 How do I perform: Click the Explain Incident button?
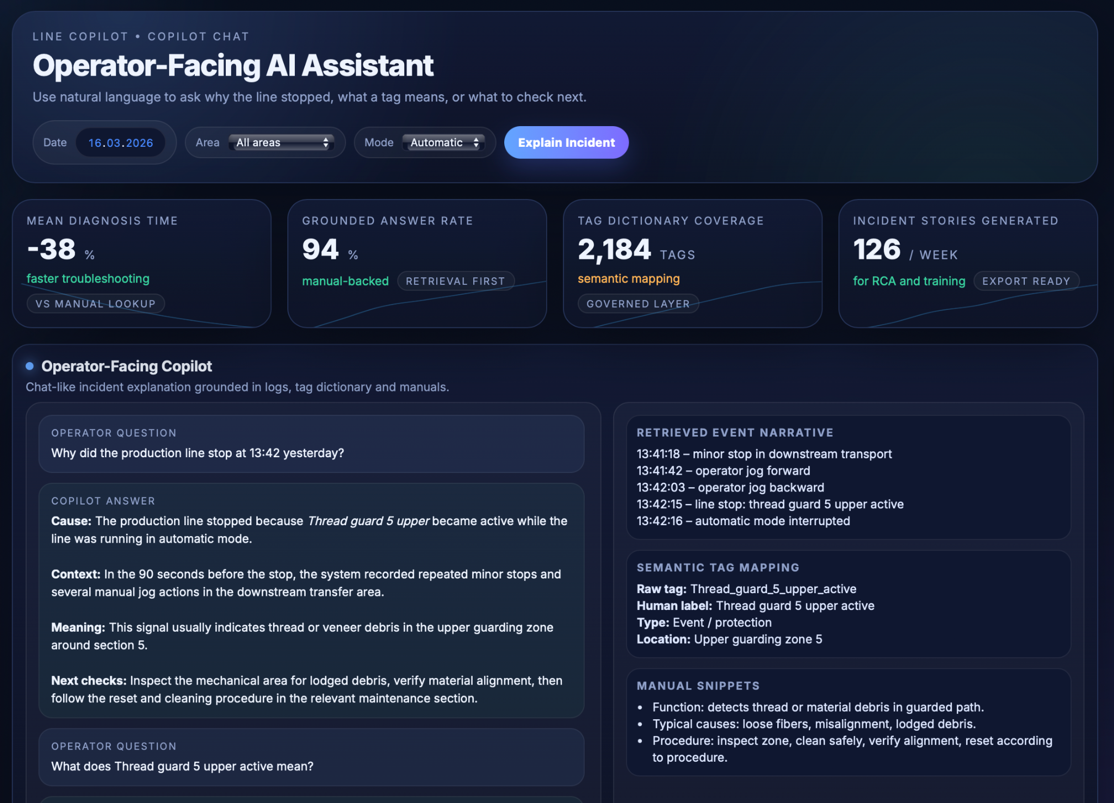[x=566, y=142]
